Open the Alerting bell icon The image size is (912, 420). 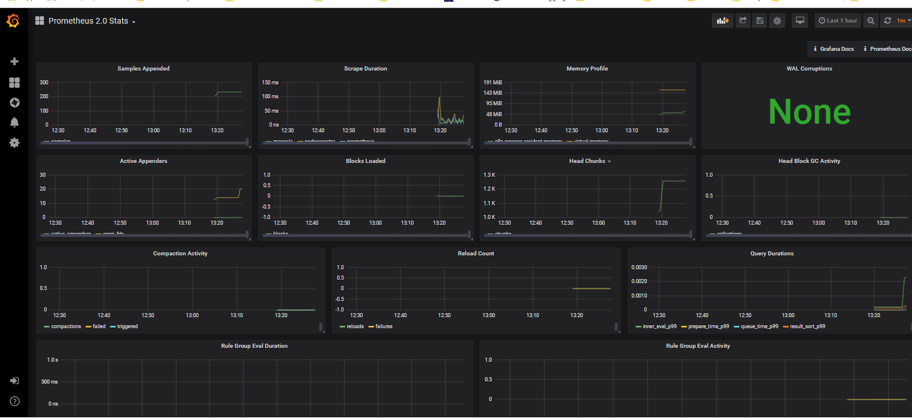point(14,122)
